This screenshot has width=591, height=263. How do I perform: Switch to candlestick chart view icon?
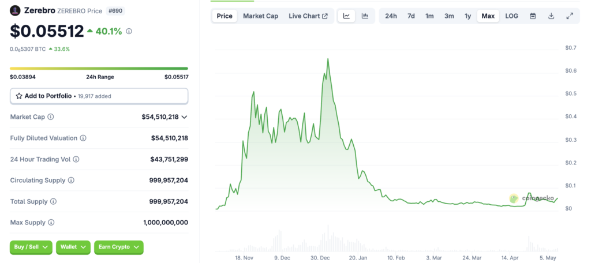point(365,16)
